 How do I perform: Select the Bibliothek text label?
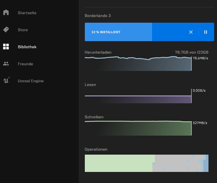point(27,47)
